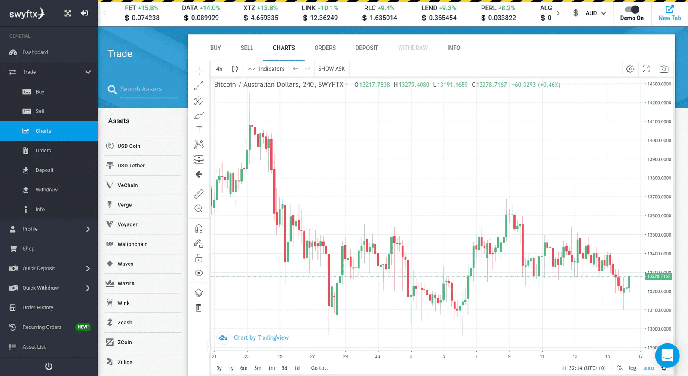Viewport: 688px width, 376px height.
Task: Select the Zcash asset
Action: pos(143,323)
